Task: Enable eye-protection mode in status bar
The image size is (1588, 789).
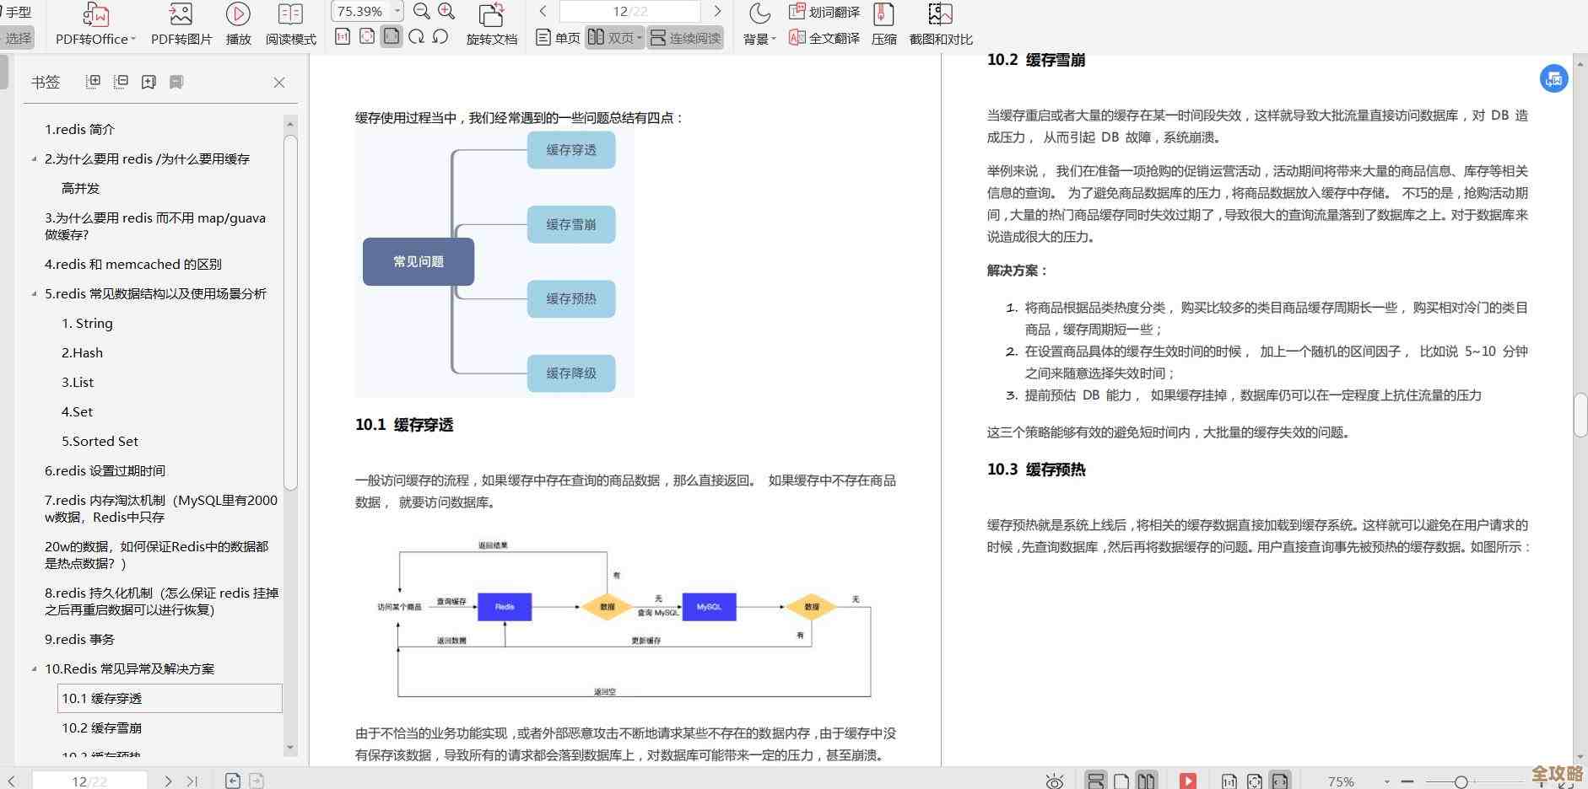Action: pos(1053,781)
